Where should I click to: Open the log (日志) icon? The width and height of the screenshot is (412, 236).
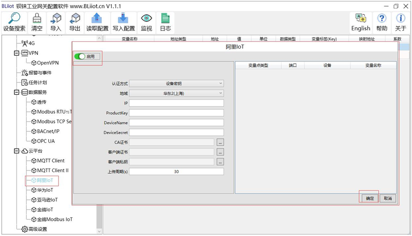165,22
